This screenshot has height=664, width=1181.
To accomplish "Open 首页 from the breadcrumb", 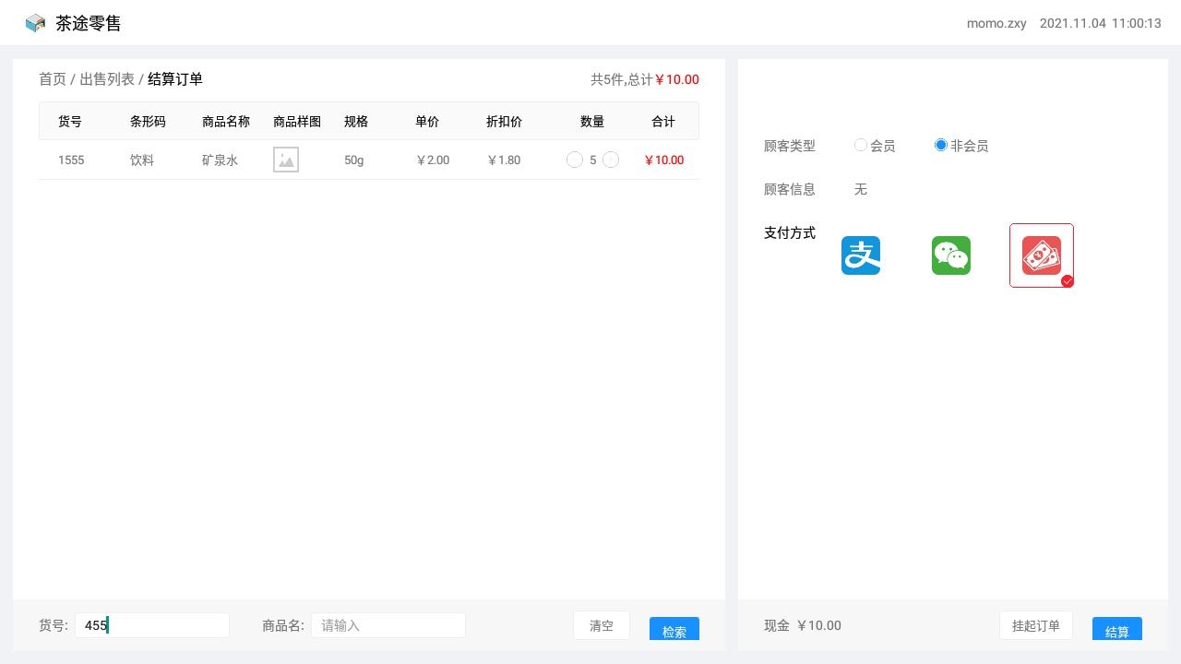I will 52,79.
